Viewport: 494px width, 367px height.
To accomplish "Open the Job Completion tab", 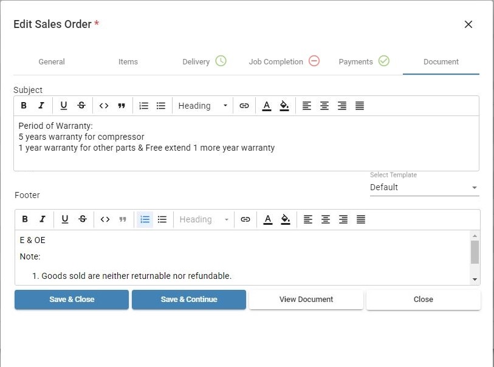I will point(284,61).
